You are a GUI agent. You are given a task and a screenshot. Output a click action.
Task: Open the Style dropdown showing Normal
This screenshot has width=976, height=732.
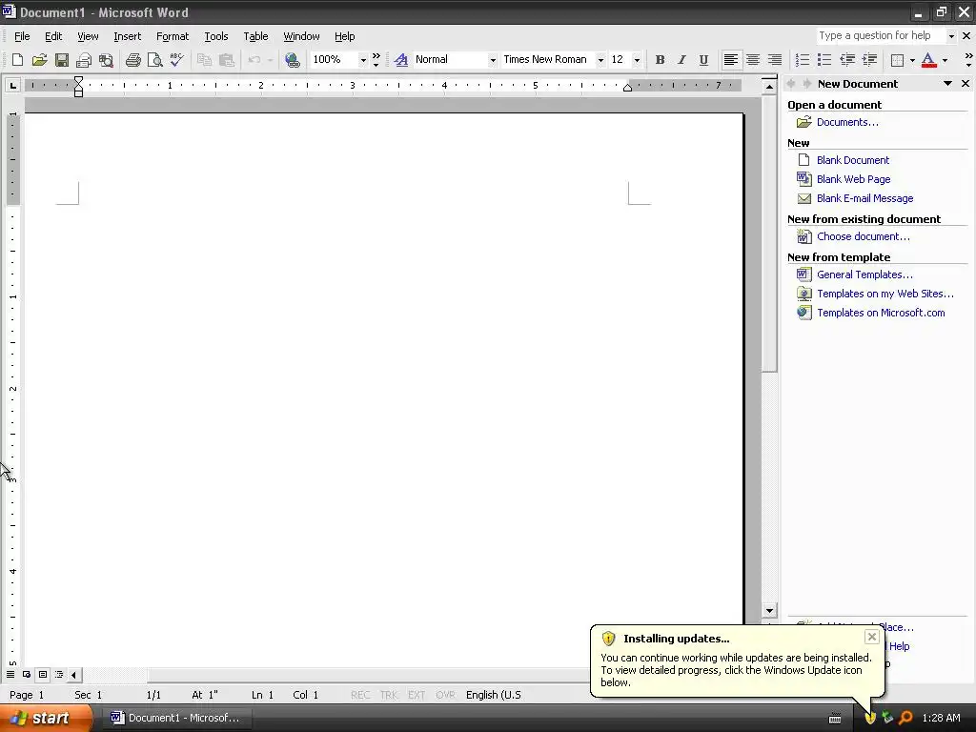[493, 60]
